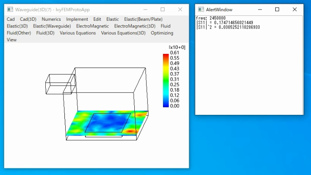
Task: Minimize the AlertWindow
Action: pyautogui.click(x=260, y=10)
